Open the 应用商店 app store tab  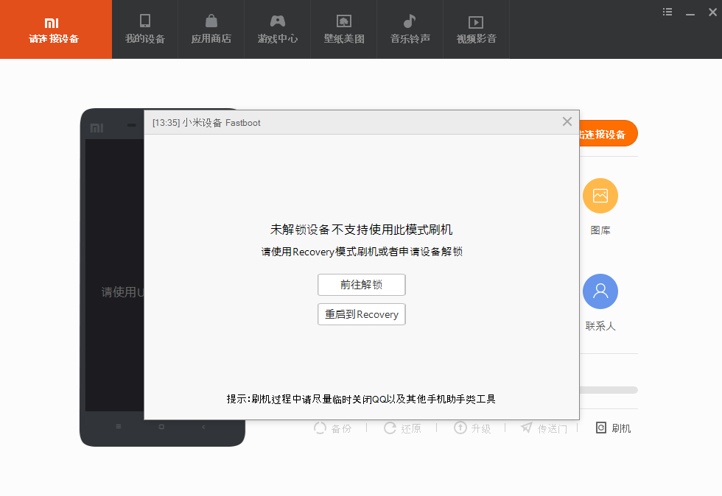coord(211,29)
